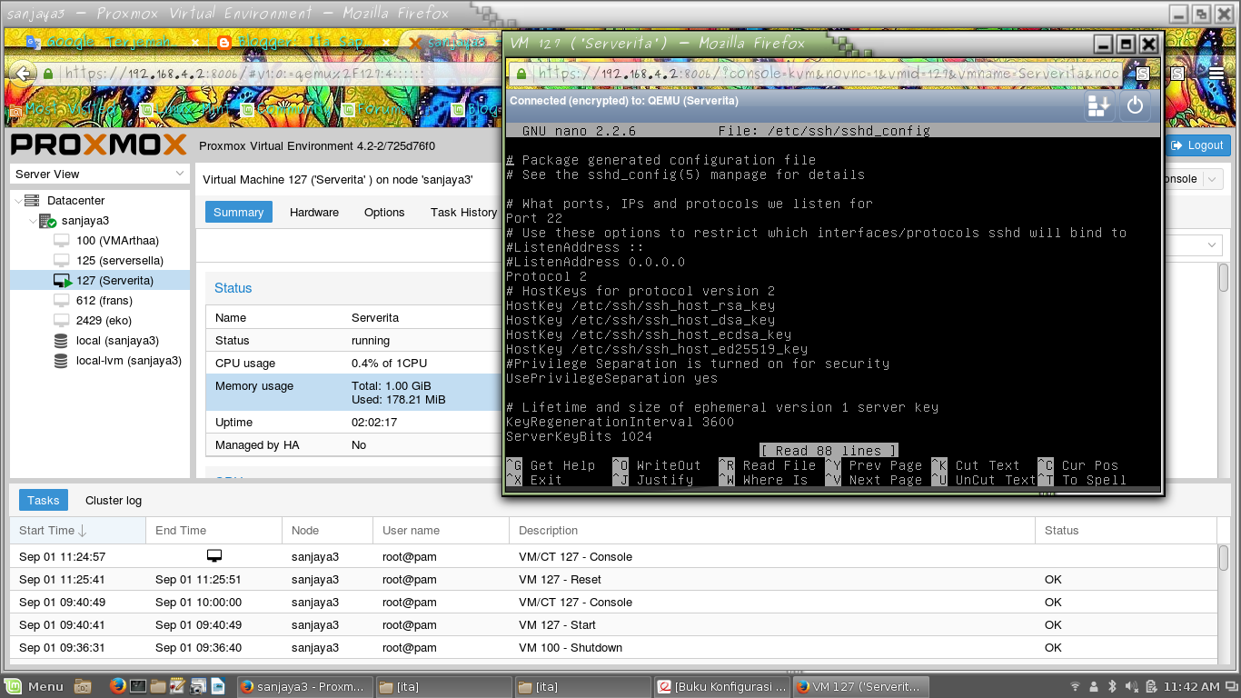Open the Most Visited bookmark
Viewport: 1241px width, 698px height.
tap(65, 109)
